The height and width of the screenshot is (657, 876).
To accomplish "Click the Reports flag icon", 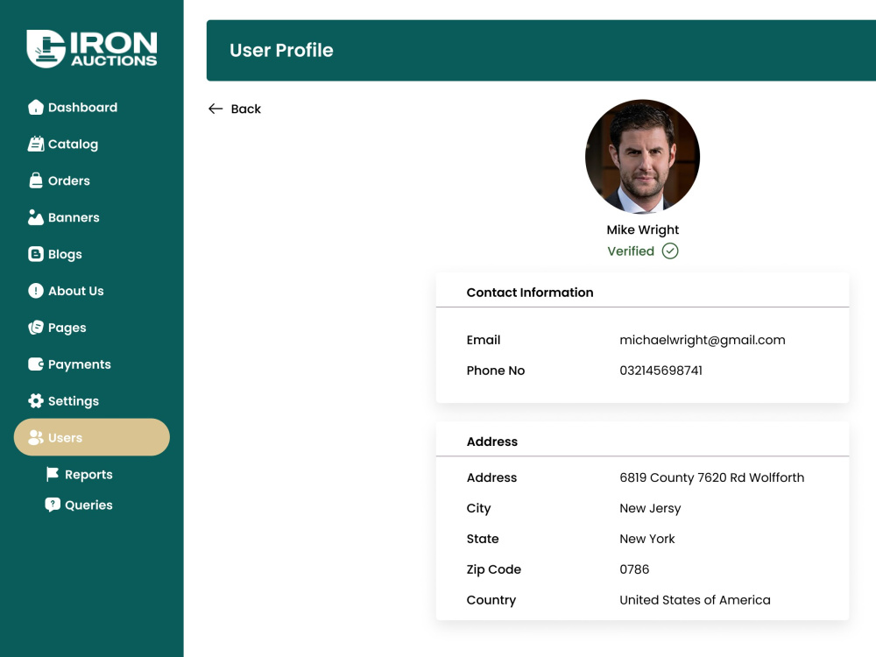I will 53,474.
